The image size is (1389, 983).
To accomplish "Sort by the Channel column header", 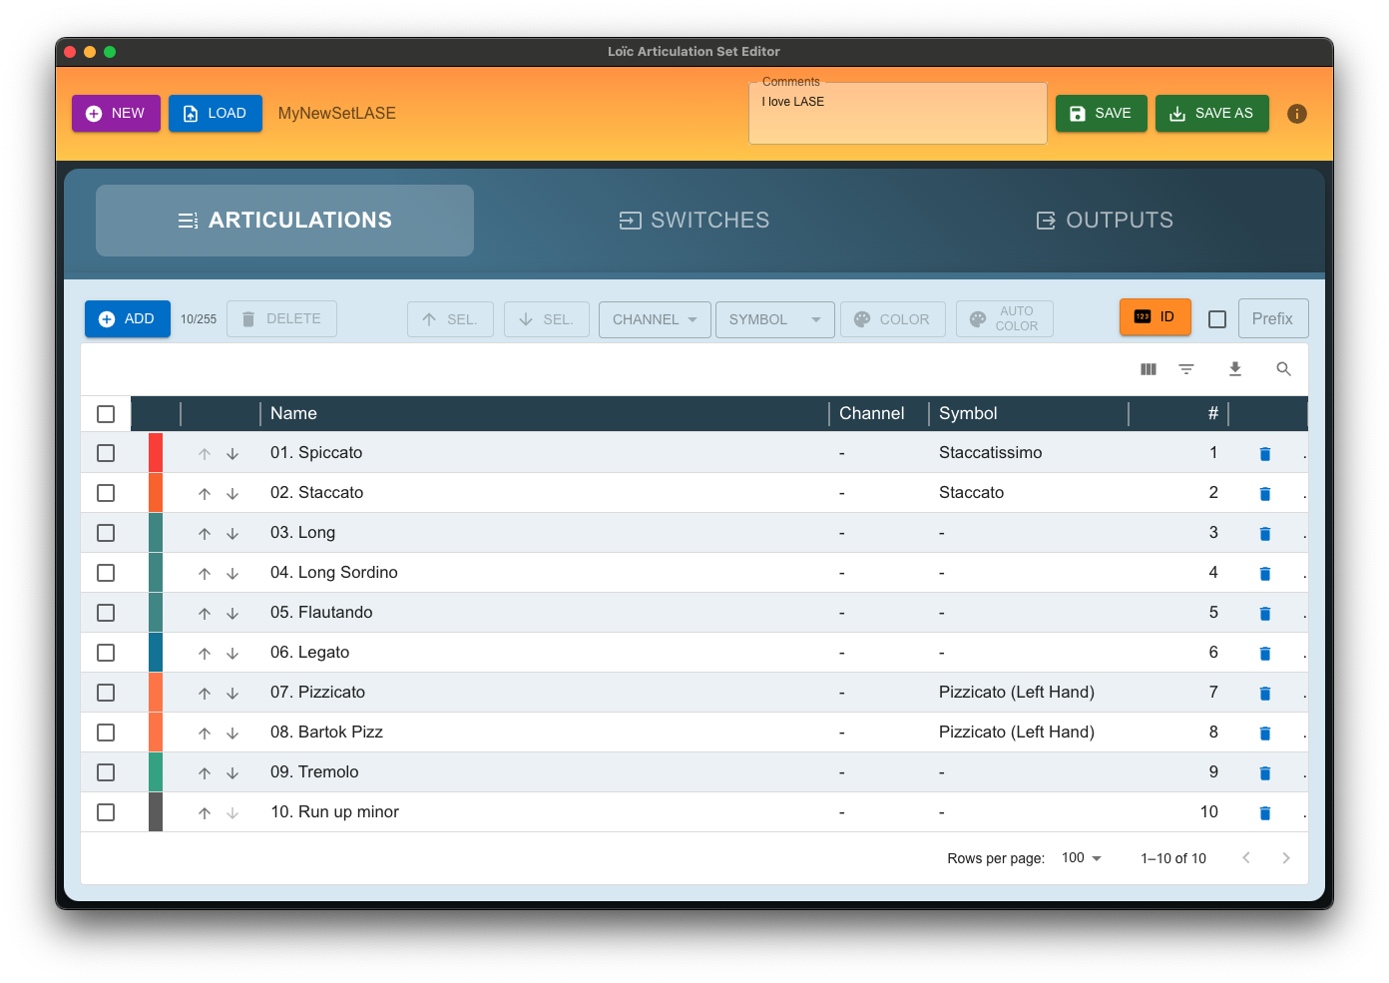I will tap(871, 413).
